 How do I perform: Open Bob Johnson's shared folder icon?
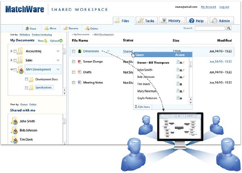point(14,130)
